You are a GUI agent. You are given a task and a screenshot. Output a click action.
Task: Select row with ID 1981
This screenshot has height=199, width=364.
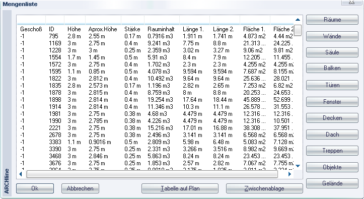[x=155, y=114]
